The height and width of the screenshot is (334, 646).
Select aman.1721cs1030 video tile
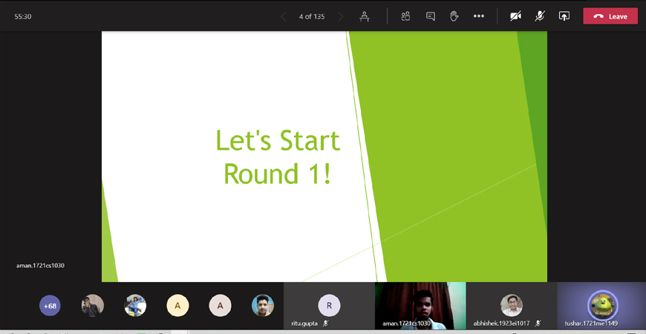[x=420, y=305]
